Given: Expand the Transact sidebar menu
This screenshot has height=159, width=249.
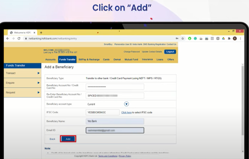Looking at the screenshot, I should (x=22, y=73).
